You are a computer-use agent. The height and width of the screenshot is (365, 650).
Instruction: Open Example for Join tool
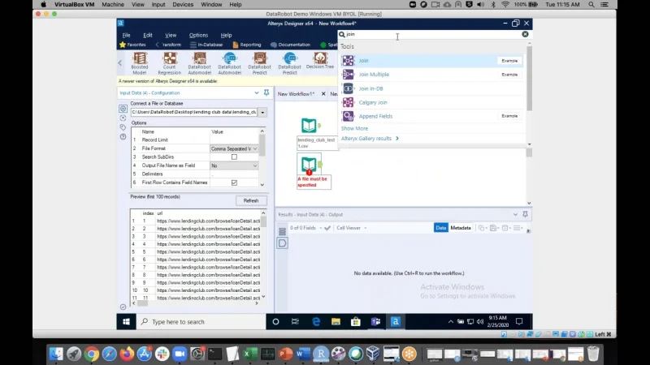pyautogui.click(x=509, y=61)
